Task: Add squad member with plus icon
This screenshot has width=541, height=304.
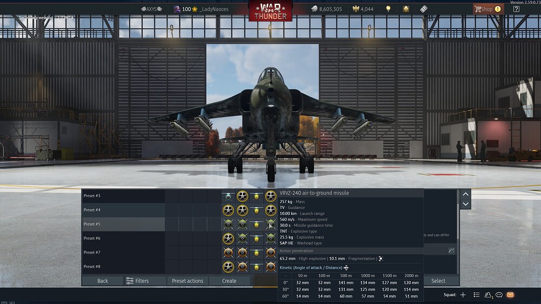Action: (x=463, y=295)
